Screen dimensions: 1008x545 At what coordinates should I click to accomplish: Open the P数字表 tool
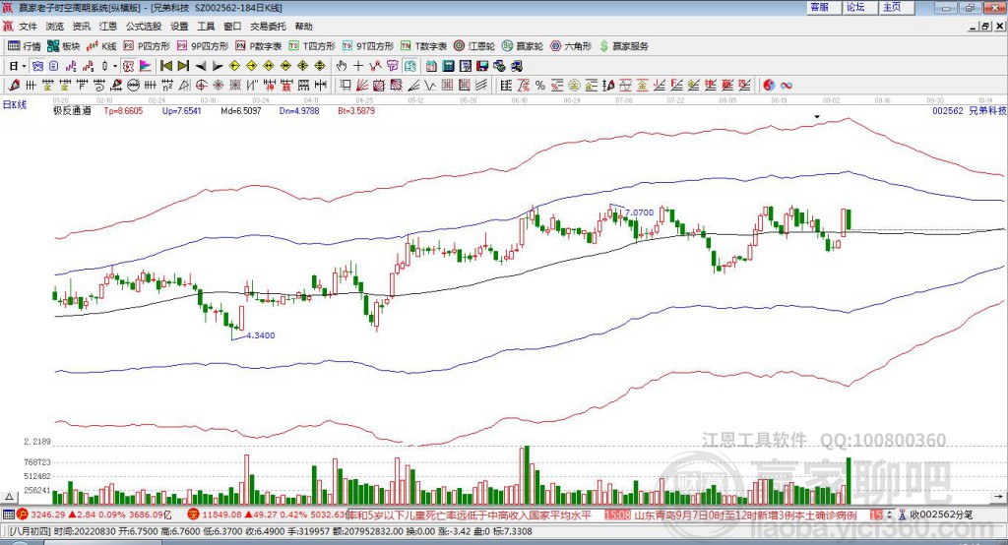259,46
